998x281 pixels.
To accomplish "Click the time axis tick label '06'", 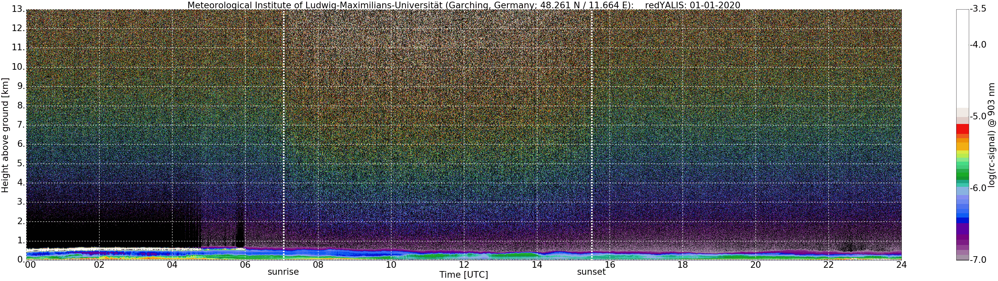I will coord(245,265).
